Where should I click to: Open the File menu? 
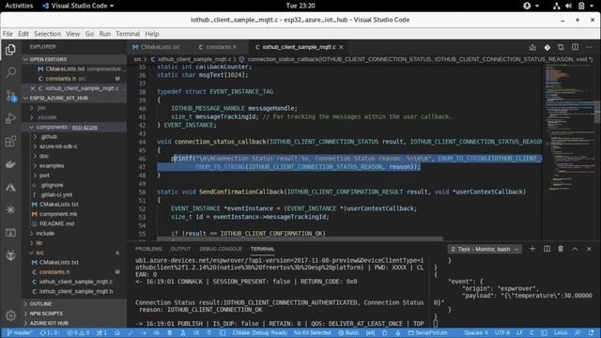[8, 34]
